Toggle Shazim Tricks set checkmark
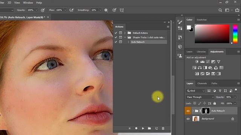This screenshot has width=241, height=135. pyautogui.click(x=116, y=37)
